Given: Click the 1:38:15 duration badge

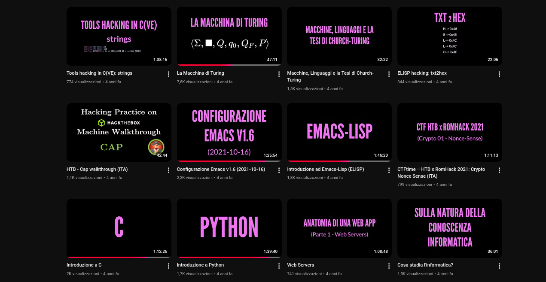Looking at the screenshot, I should [160, 60].
